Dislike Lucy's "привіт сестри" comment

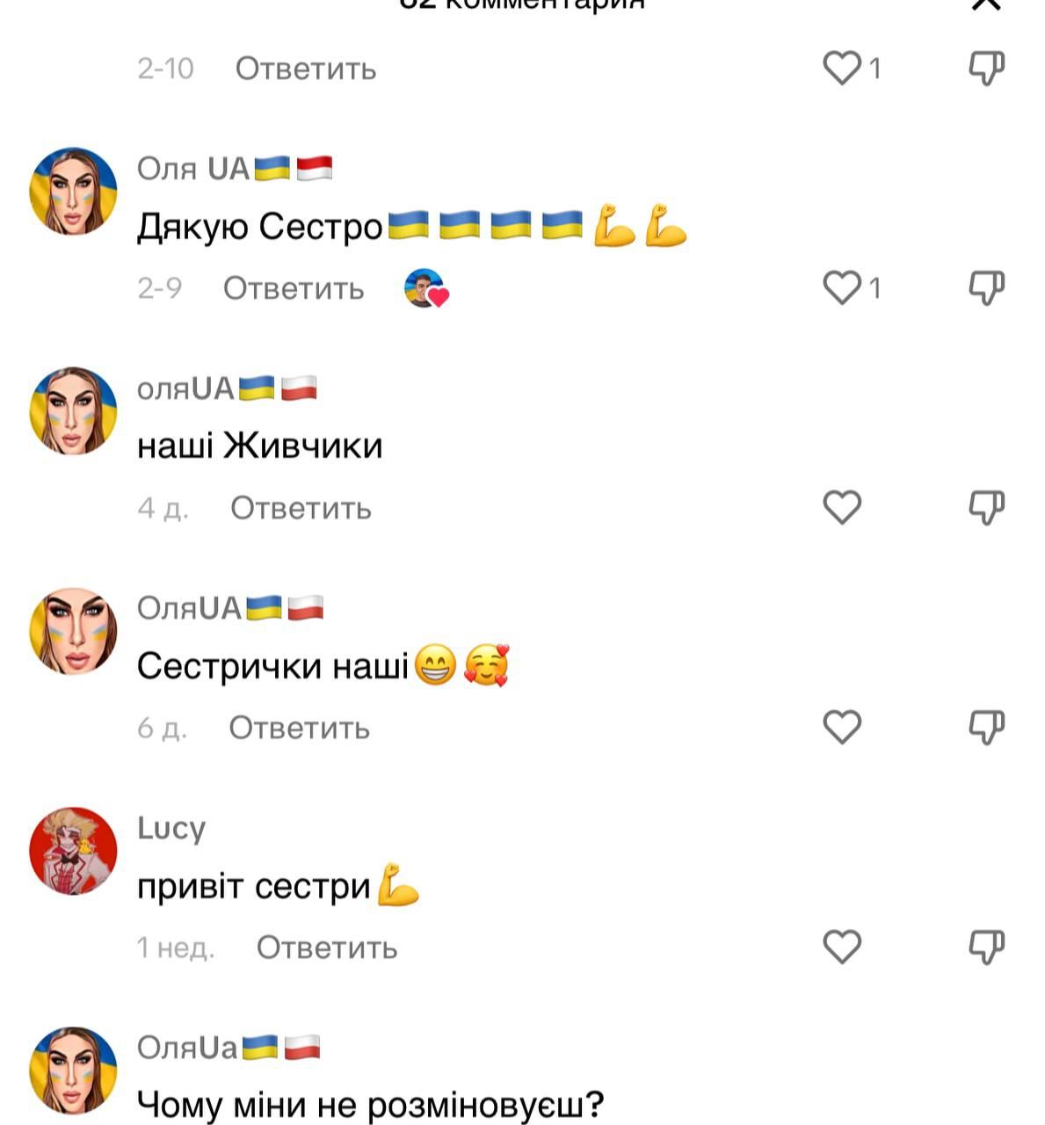pos(986,947)
